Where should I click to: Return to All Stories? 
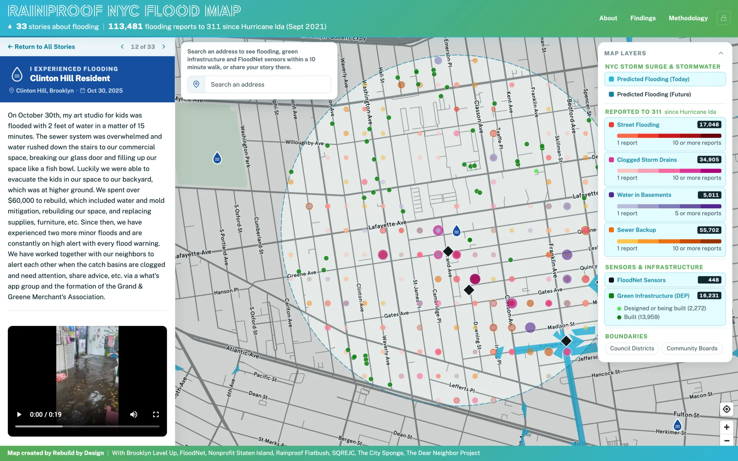pyautogui.click(x=41, y=47)
